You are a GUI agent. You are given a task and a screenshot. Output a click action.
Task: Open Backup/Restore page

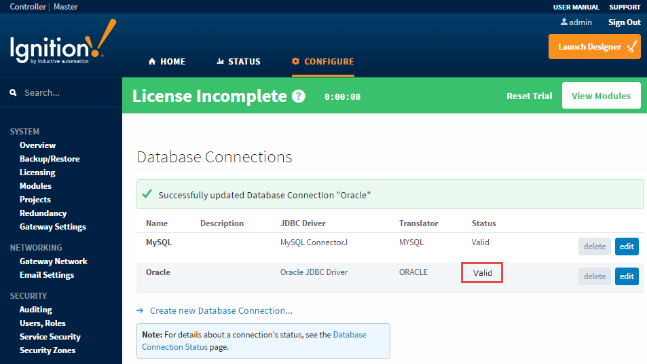click(x=50, y=159)
